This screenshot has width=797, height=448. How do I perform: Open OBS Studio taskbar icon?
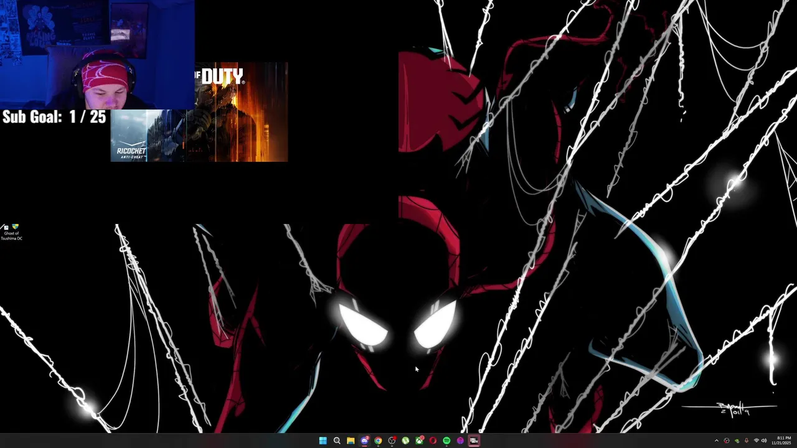point(392,441)
